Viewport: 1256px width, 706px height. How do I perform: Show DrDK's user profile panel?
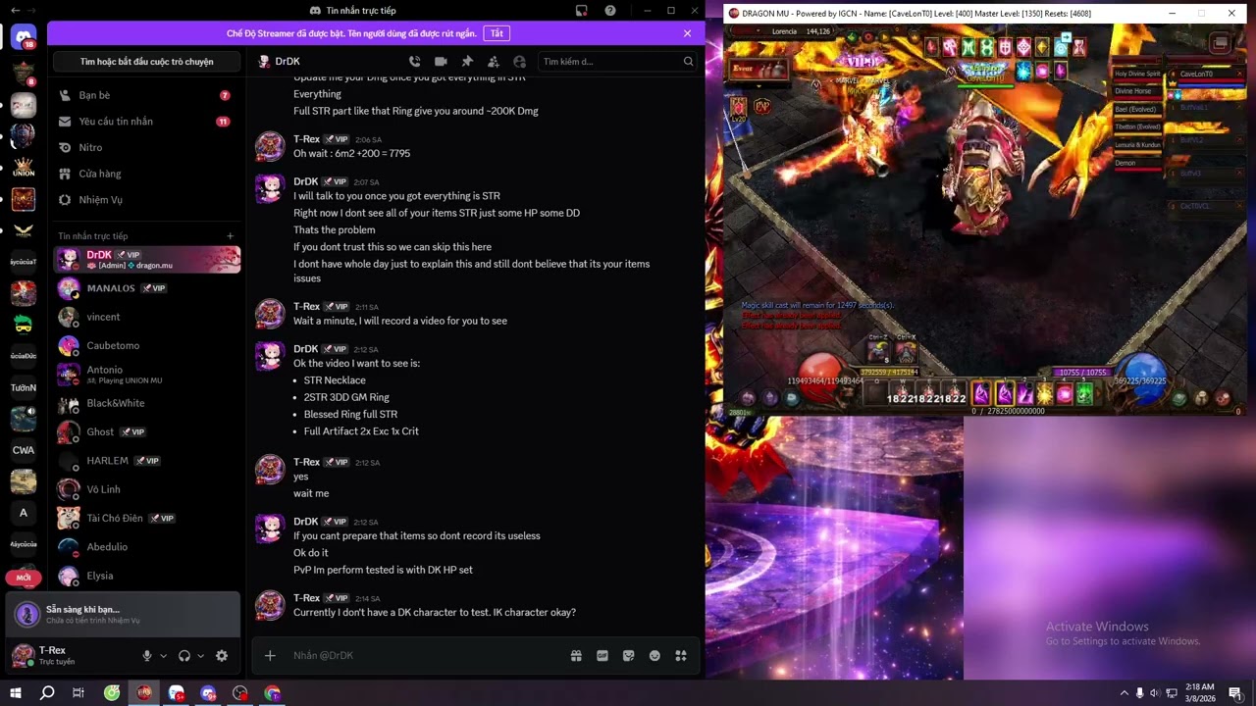[519, 62]
